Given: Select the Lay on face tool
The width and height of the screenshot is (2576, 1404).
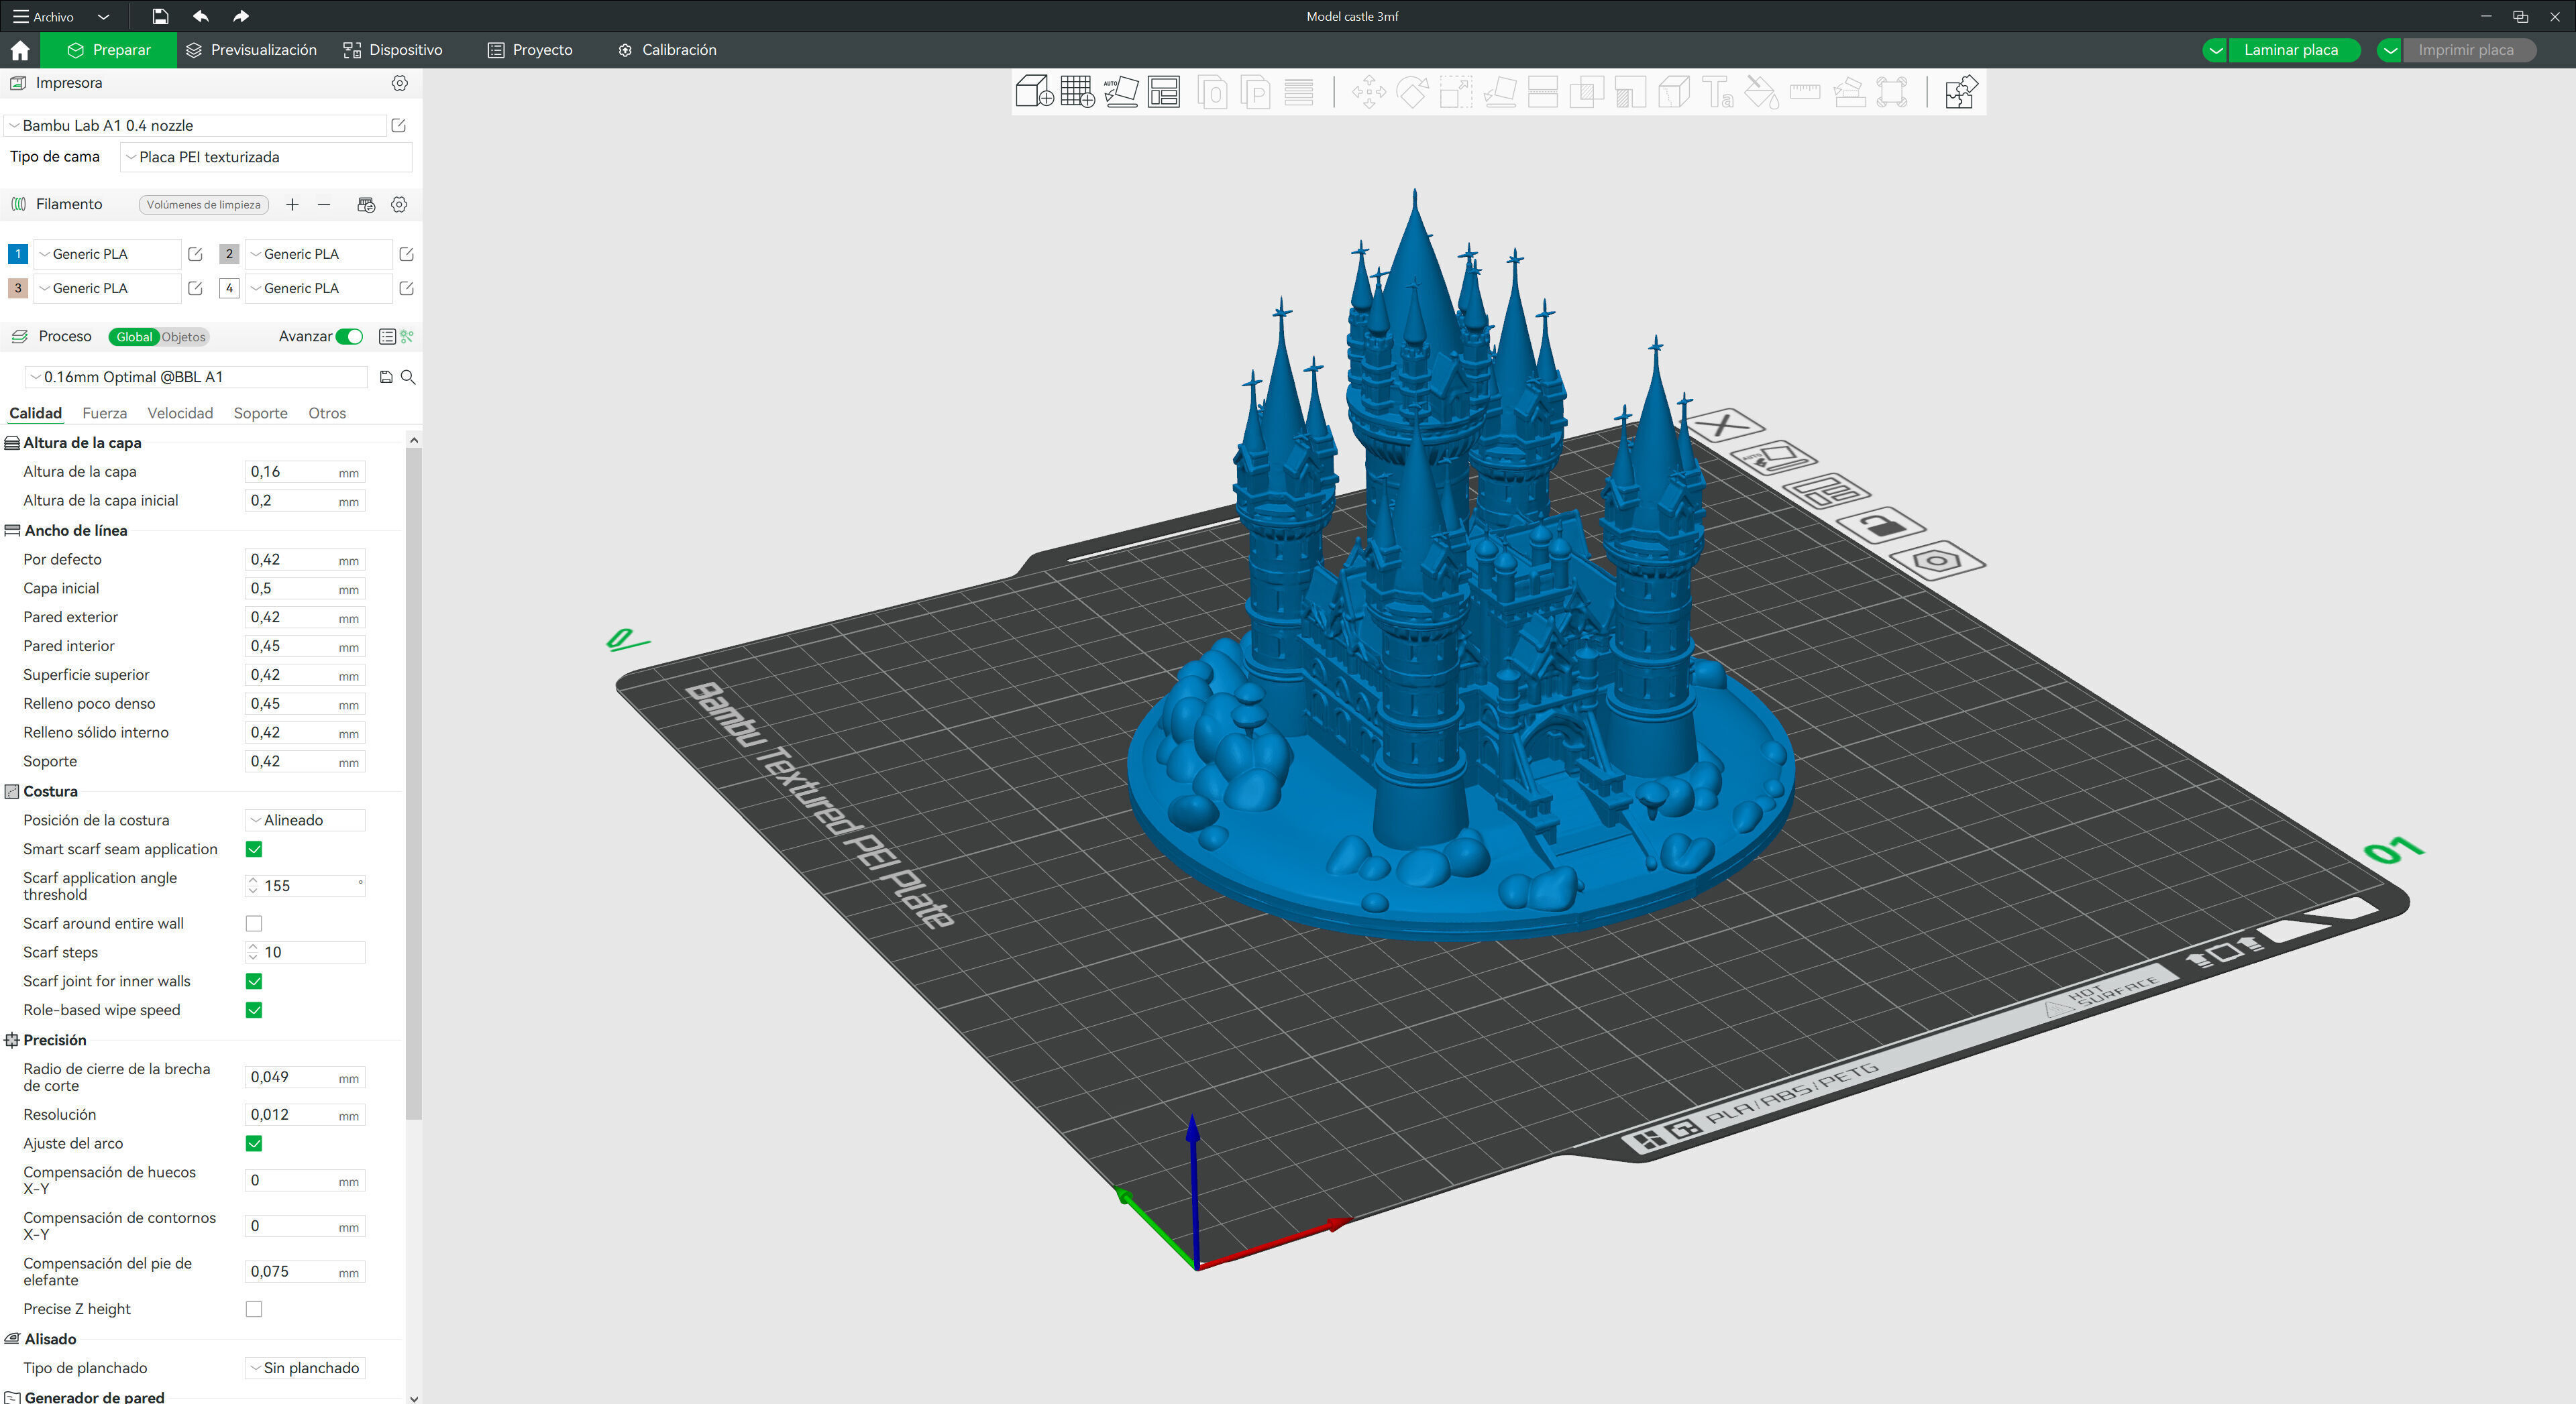Looking at the screenshot, I should 1499,92.
